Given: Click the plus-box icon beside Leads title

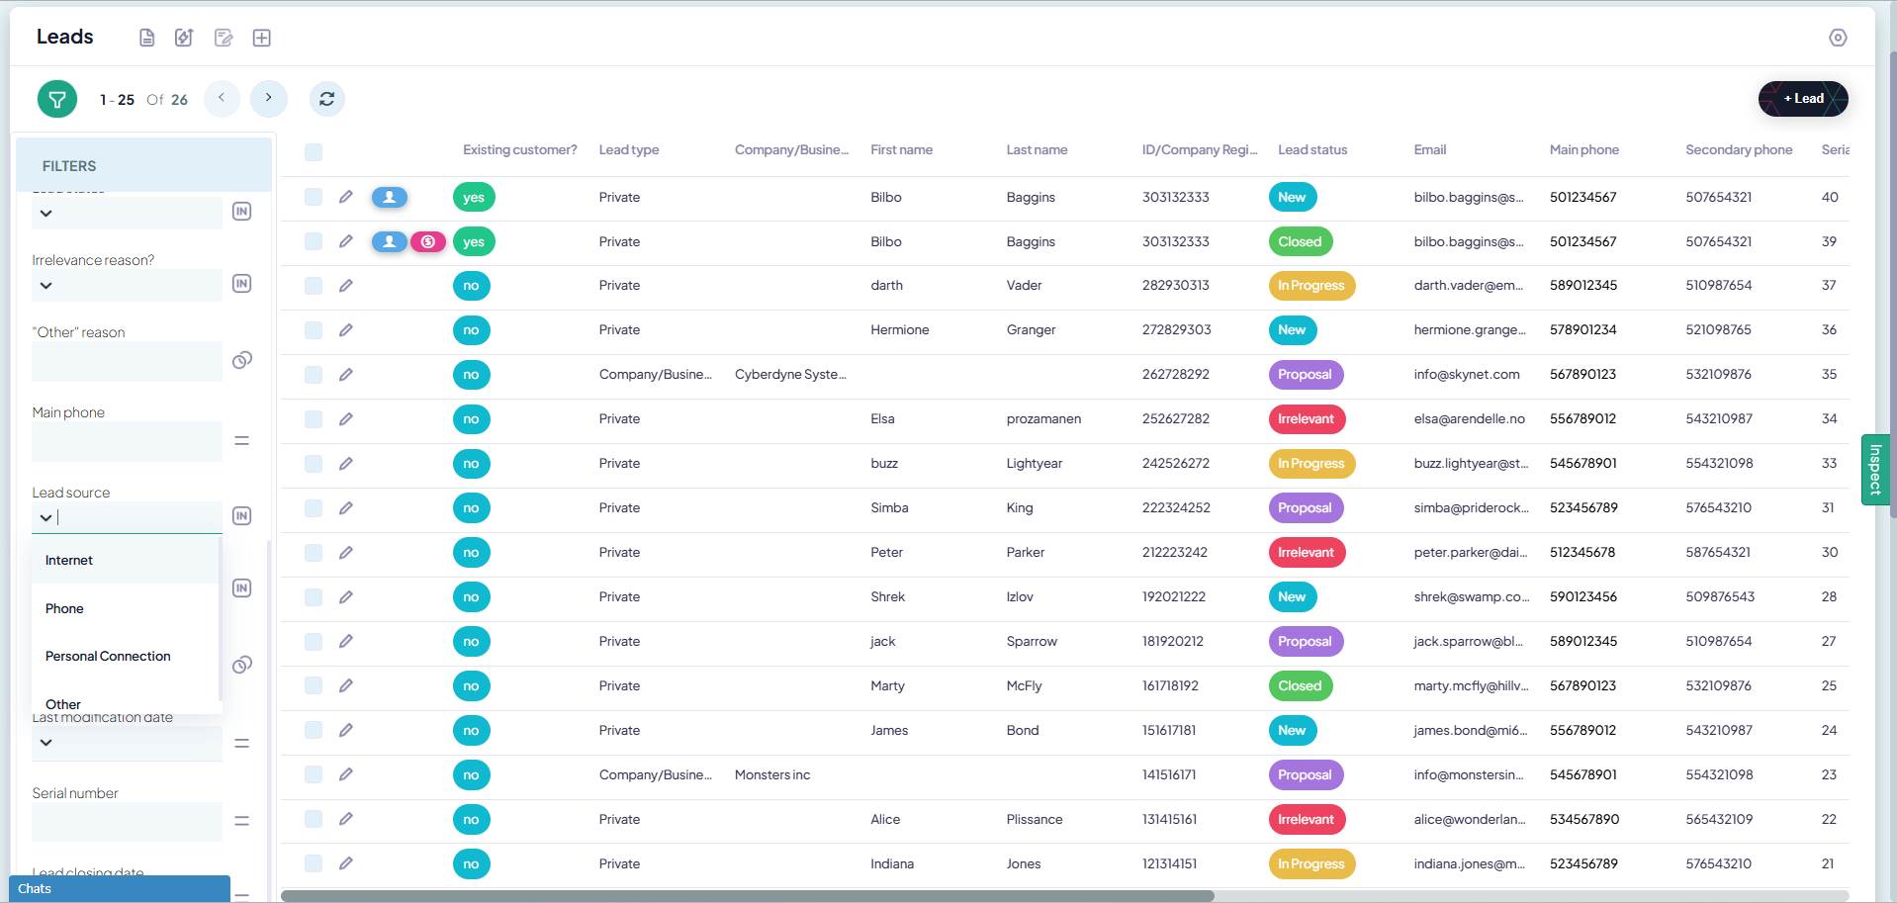Looking at the screenshot, I should pyautogui.click(x=262, y=38).
